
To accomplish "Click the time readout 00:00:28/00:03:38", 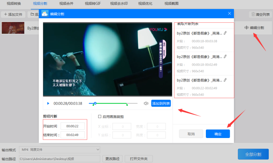I will (68, 103).
